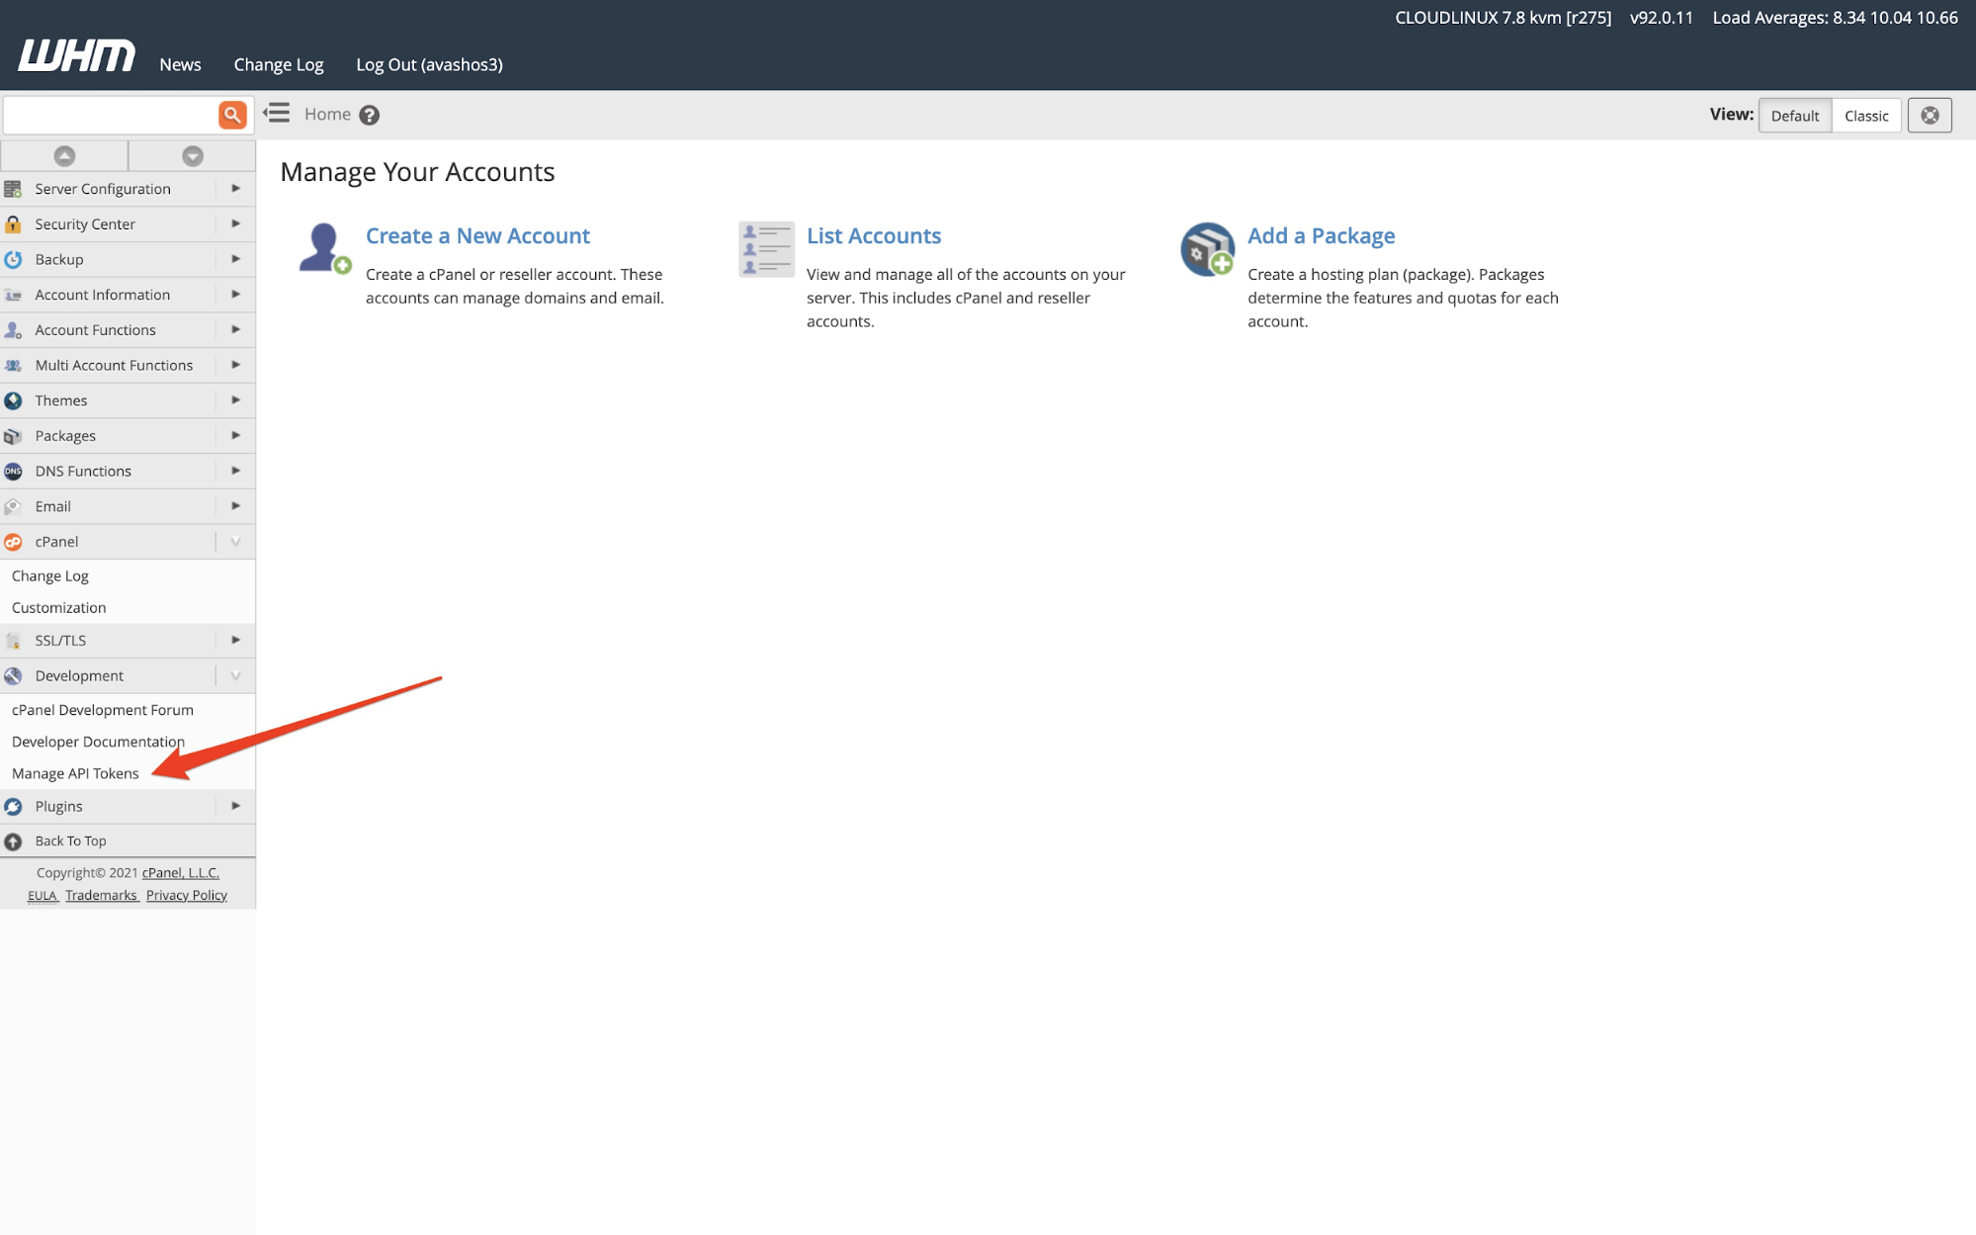Click Back To Top label
The height and width of the screenshot is (1235, 1976).
[x=70, y=840]
